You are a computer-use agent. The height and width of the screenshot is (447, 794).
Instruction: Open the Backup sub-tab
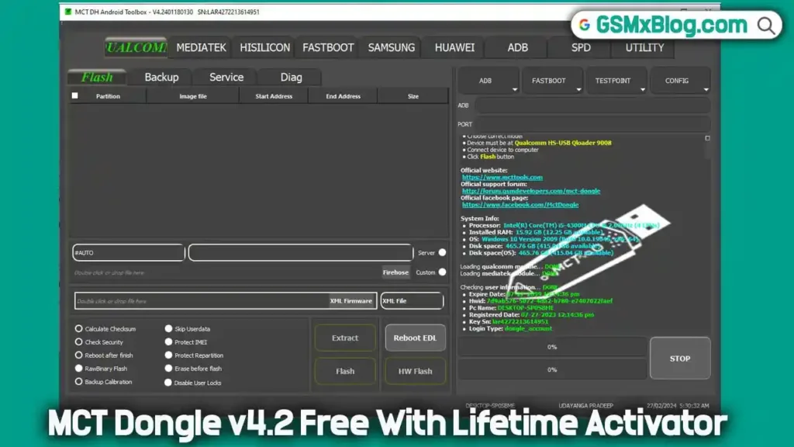tap(161, 77)
